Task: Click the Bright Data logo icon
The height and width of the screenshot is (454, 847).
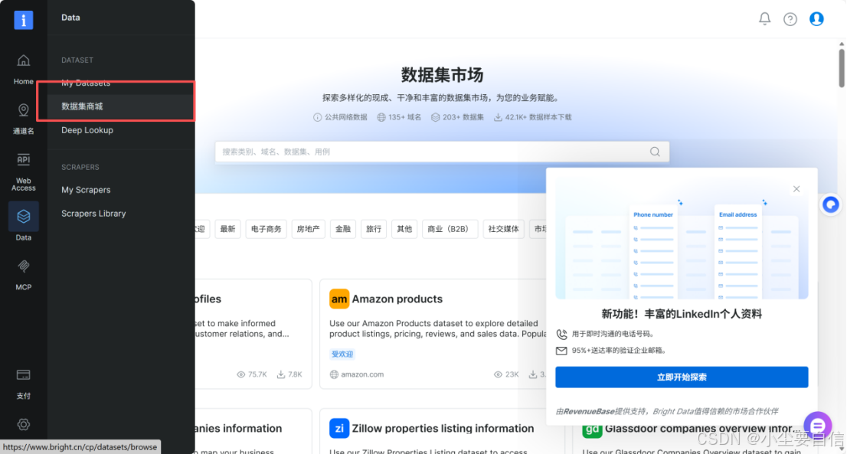Action: point(23,20)
